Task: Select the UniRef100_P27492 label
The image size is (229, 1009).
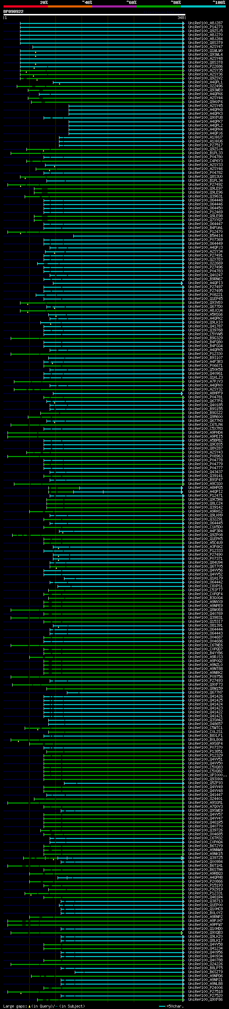Action: coord(205,184)
